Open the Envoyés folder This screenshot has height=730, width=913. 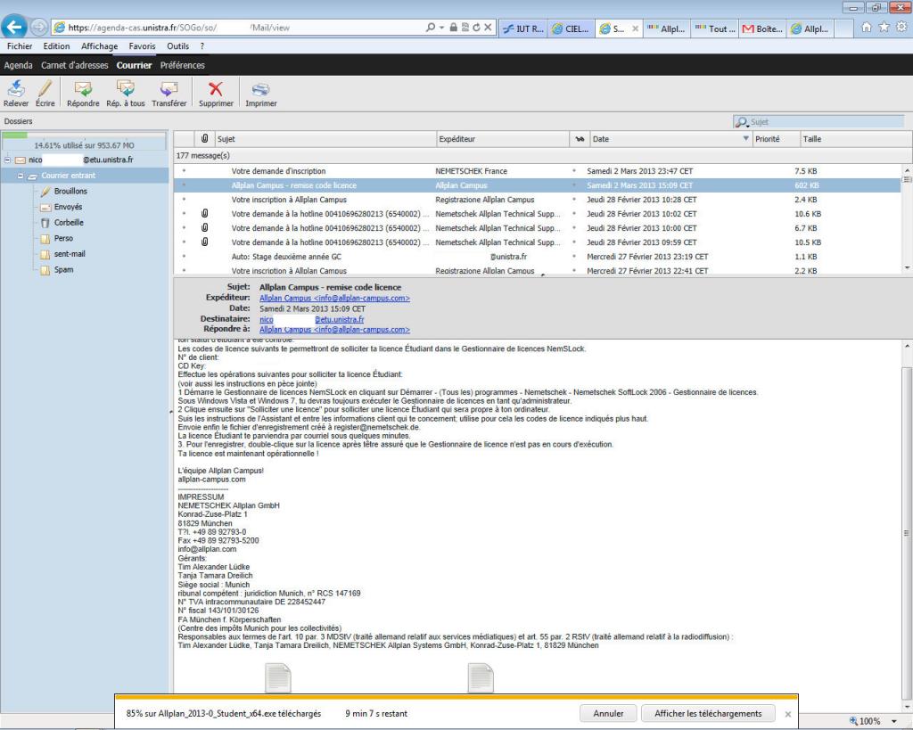click(68, 207)
